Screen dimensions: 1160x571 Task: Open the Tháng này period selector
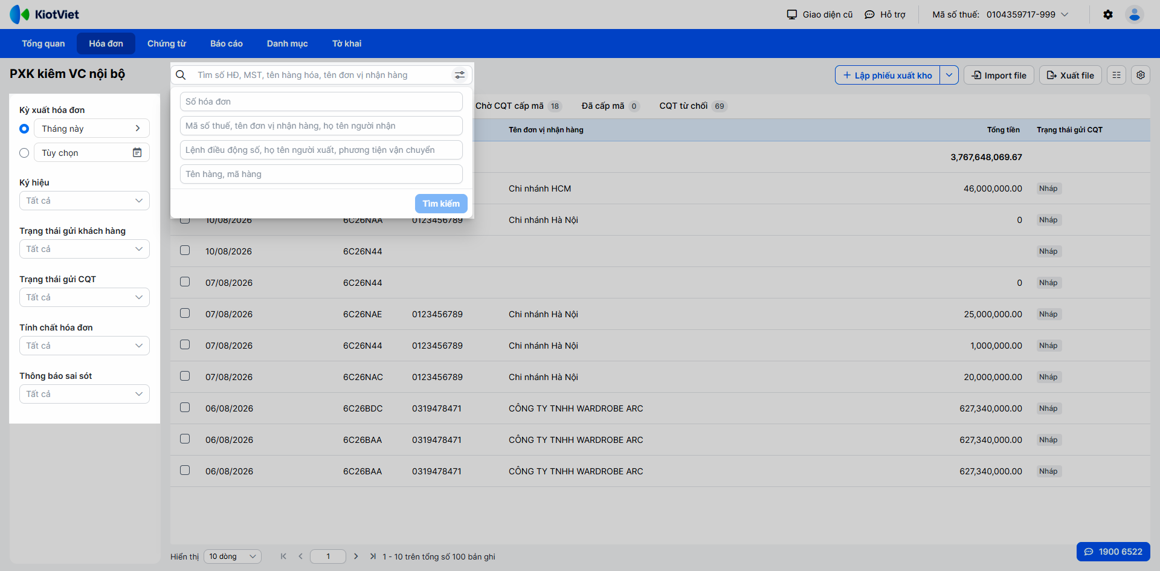pyautogui.click(x=92, y=128)
